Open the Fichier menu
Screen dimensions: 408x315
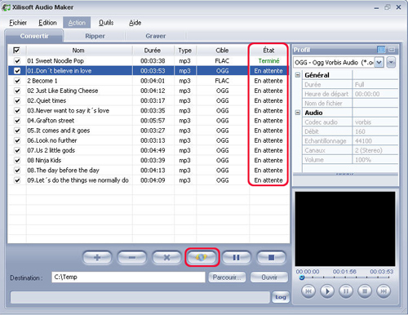pos(18,23)
